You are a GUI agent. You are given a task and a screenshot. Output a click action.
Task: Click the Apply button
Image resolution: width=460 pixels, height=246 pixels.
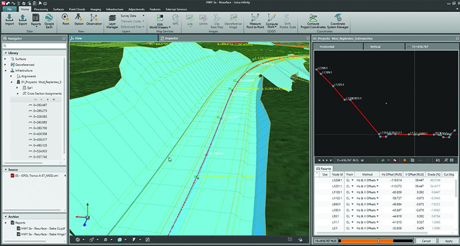(448, 240)
